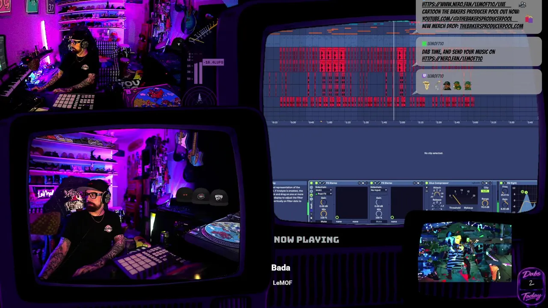Click the yellow filter dot in first F6 display

(337, 217)
